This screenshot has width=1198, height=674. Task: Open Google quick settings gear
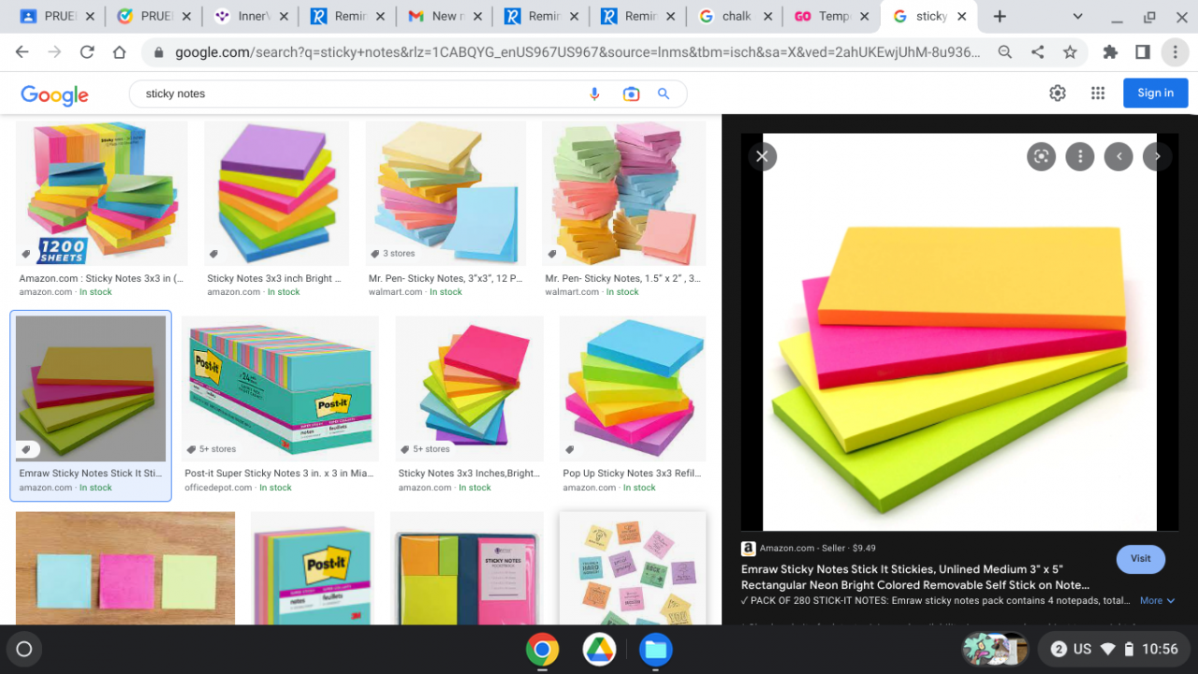point(1058,93)
